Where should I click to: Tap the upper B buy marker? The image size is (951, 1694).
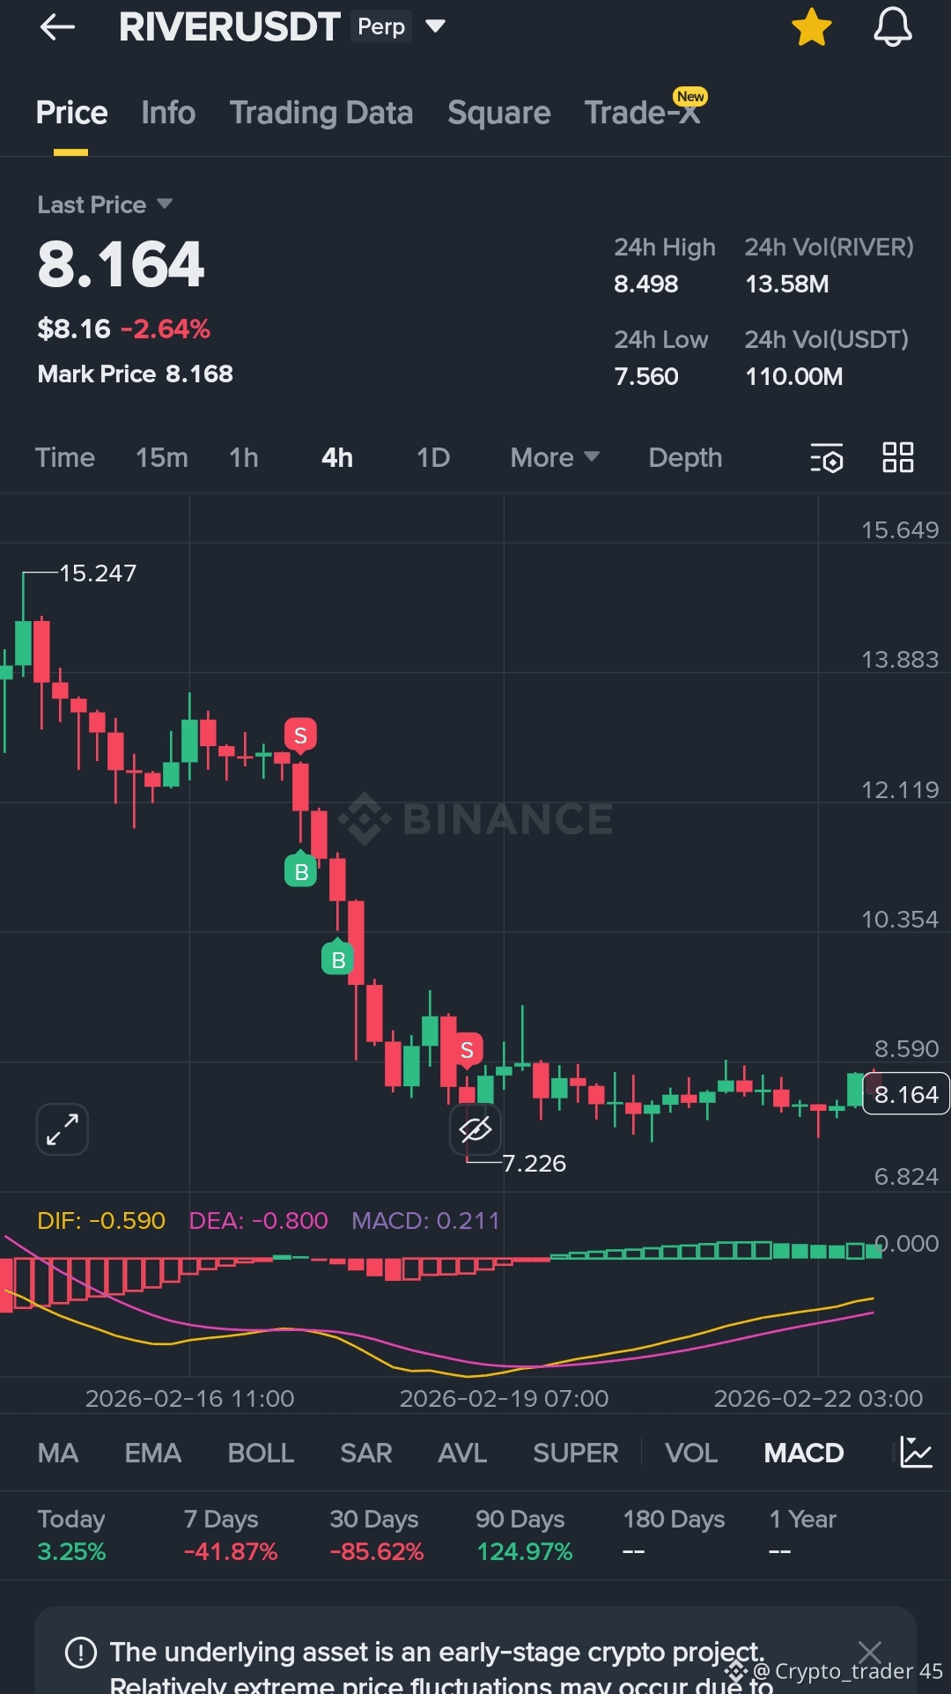tap(301, 870)
